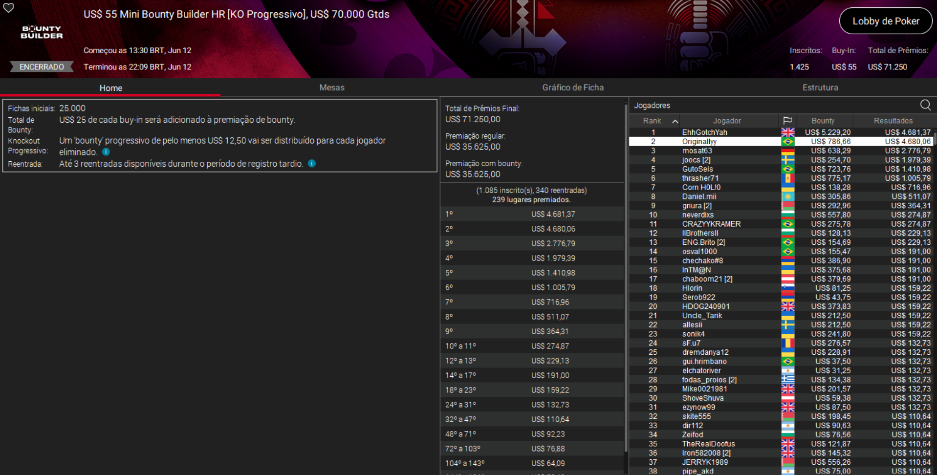937x475 pixels.
Task: Click Premiação com bounty amount
Action: (x=473, y=174)
